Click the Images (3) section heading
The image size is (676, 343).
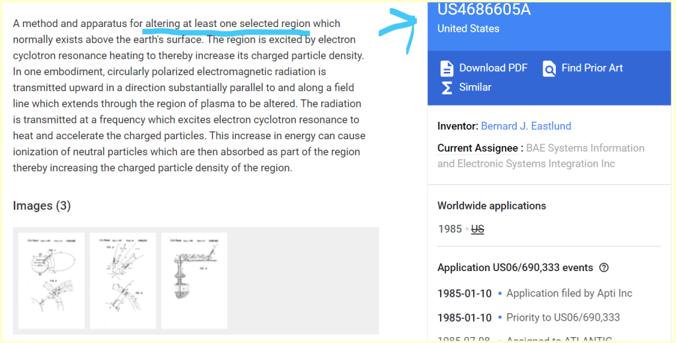(x=42, y=206)
